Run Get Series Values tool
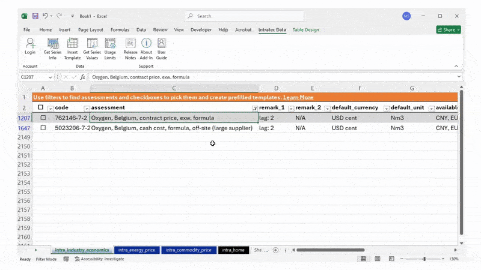Viewport: 481px width, 270px height. (92, 49)
